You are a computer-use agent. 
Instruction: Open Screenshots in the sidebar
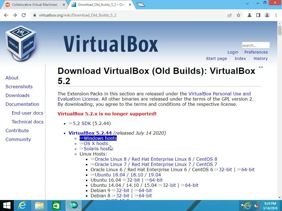19,87
